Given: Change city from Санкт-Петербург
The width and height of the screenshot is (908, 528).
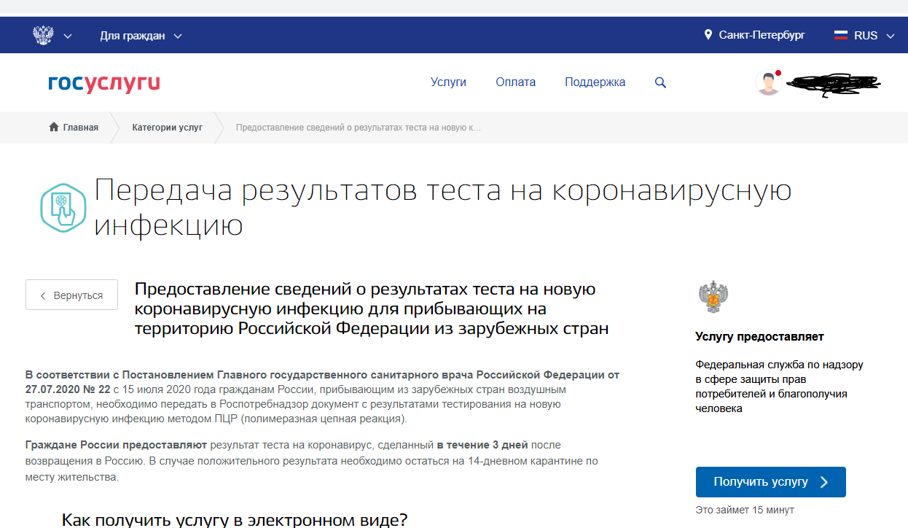Looking at the screenshot, I should 762,35.
